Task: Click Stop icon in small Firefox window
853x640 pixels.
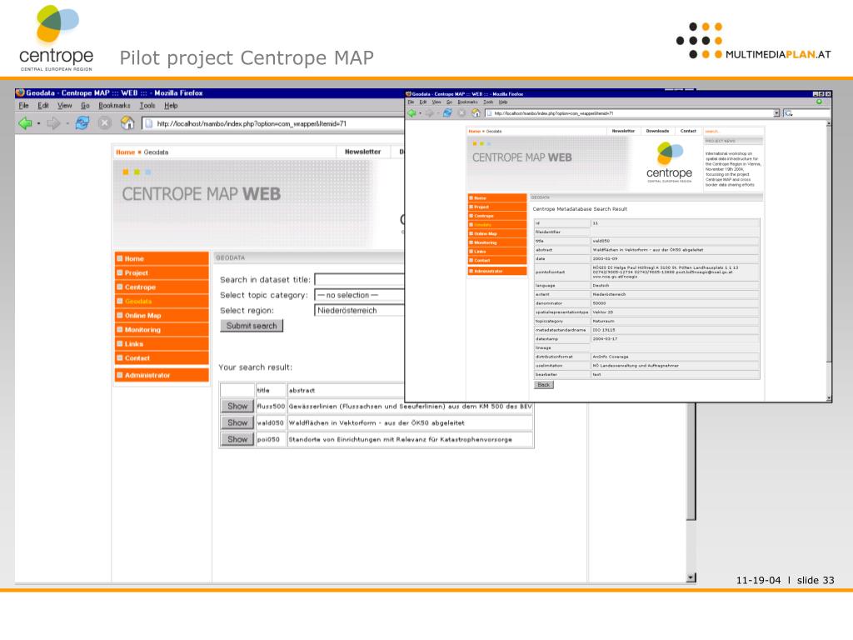Action: [x=461, y=112]
